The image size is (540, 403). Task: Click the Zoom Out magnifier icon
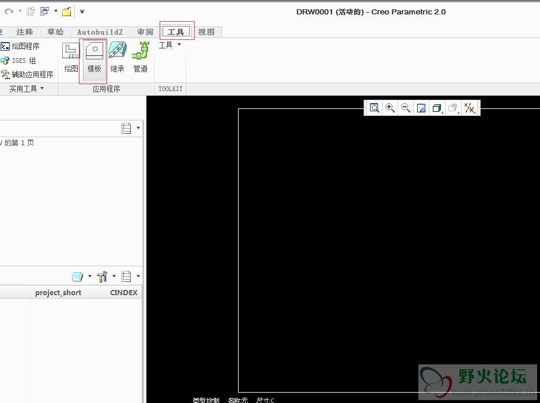click(x=406, y=108)
